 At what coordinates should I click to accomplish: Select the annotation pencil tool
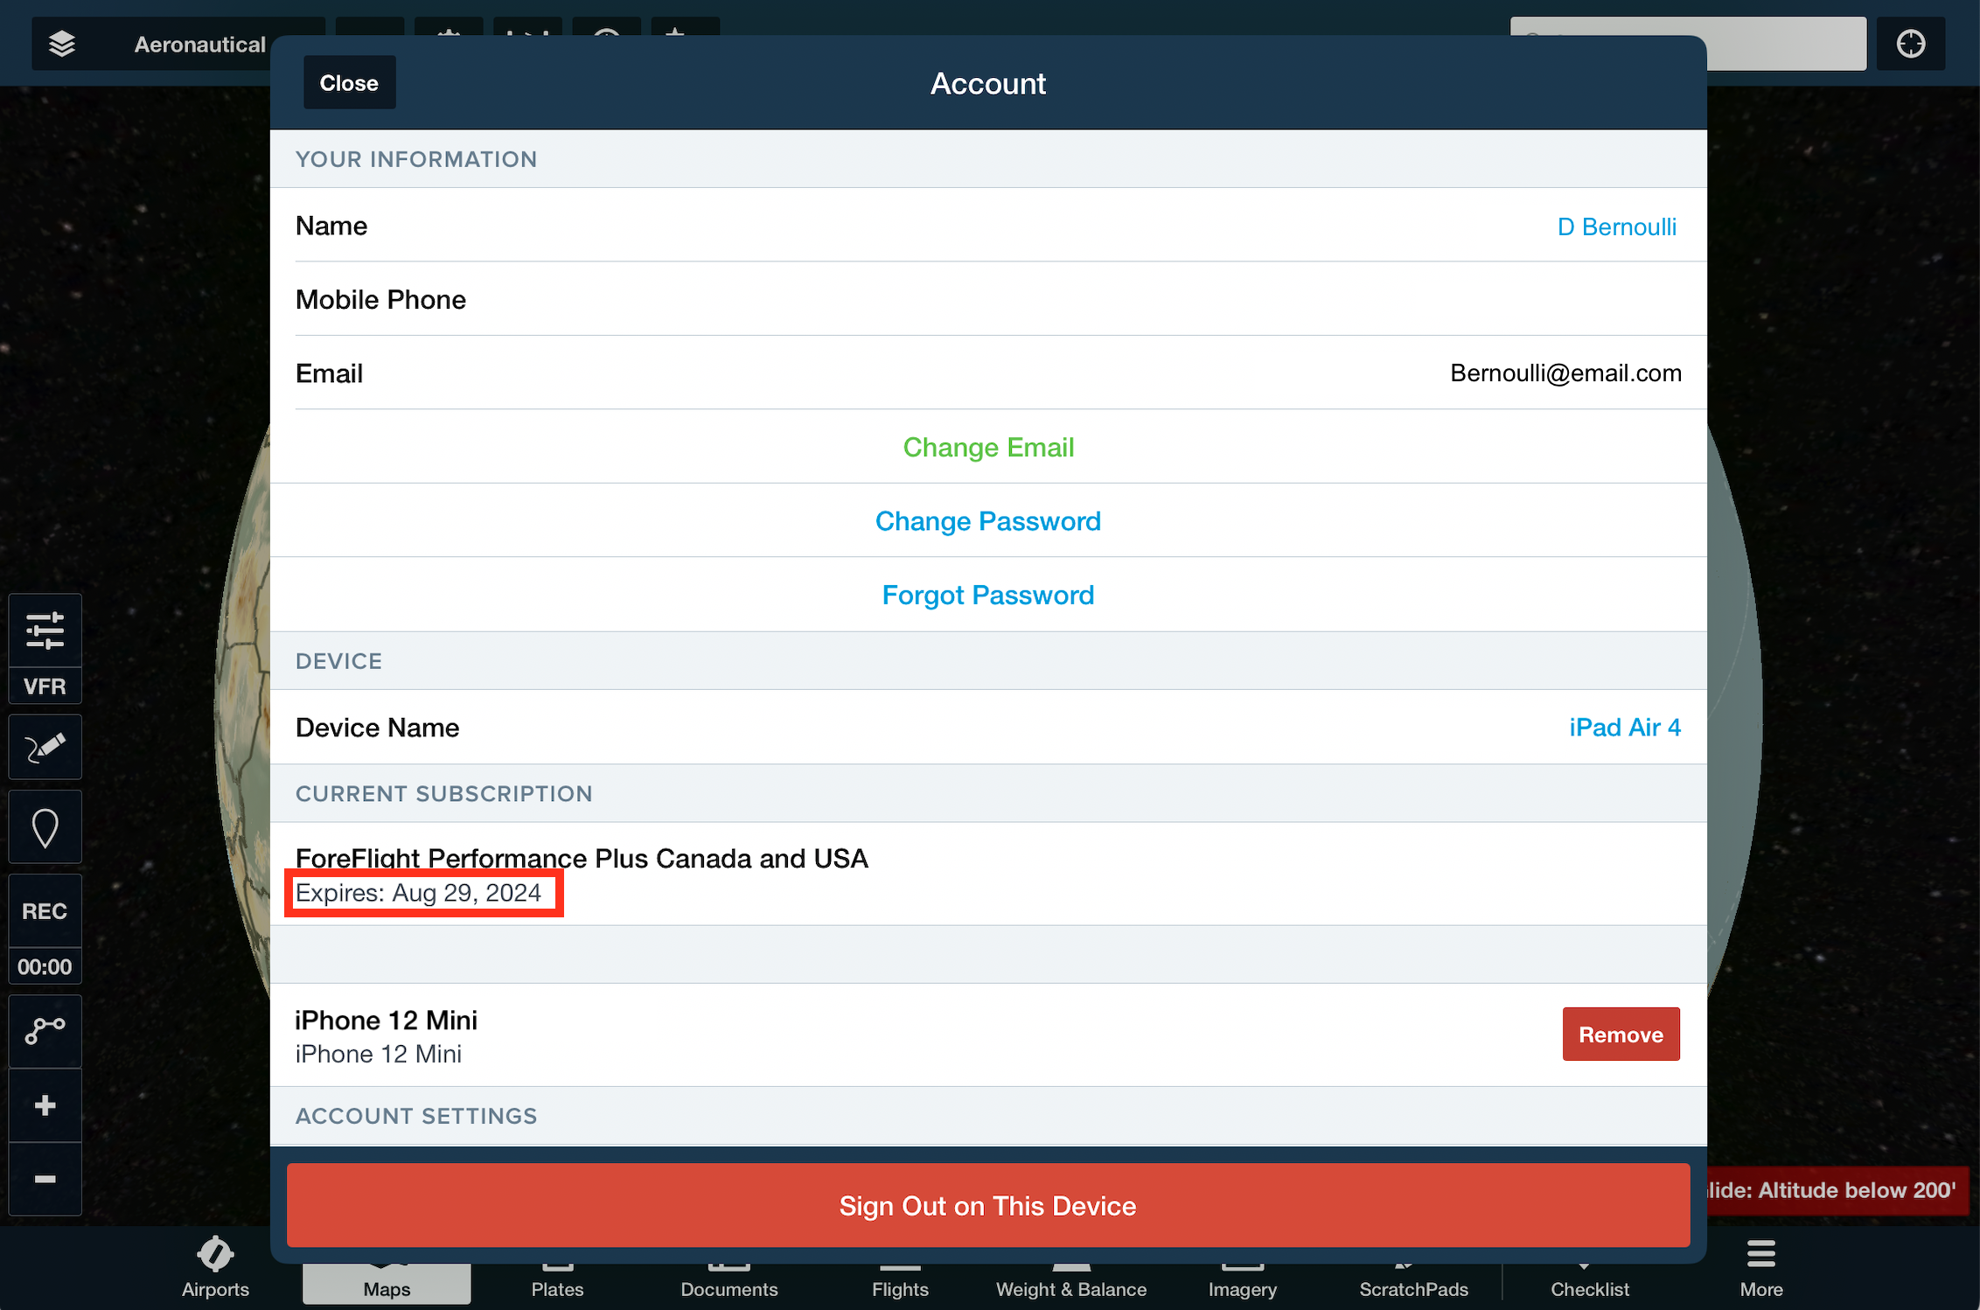coord(45,748)
